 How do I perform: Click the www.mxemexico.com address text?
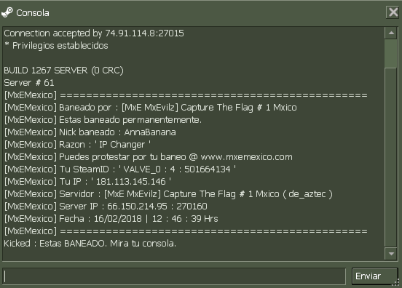[246, 157]
